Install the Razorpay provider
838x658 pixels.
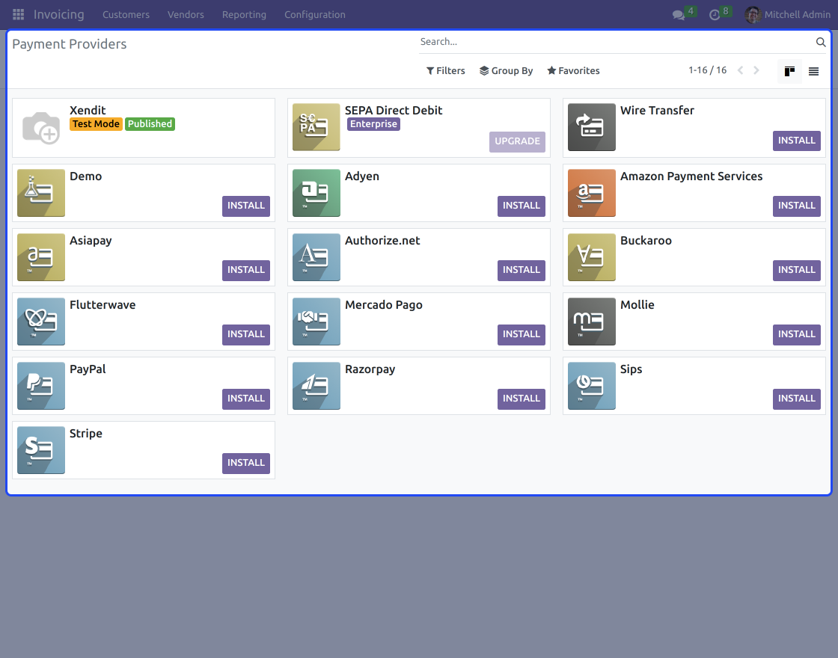[522, 399]
